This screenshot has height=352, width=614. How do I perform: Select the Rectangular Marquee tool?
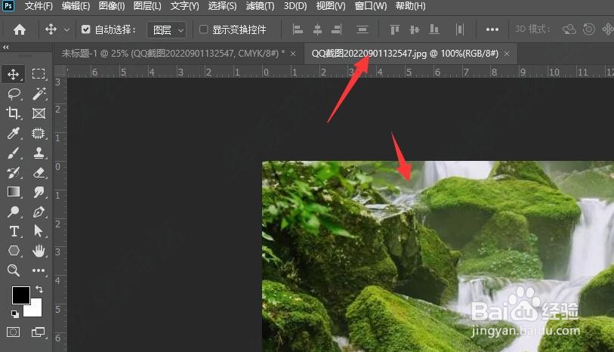pyautogui.click(x=39, y=73)
